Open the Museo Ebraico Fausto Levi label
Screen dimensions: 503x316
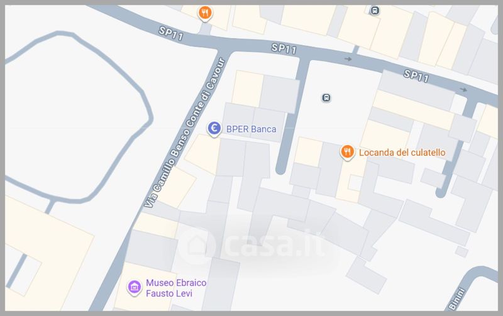pyautogui.click(x=176, y=288)
